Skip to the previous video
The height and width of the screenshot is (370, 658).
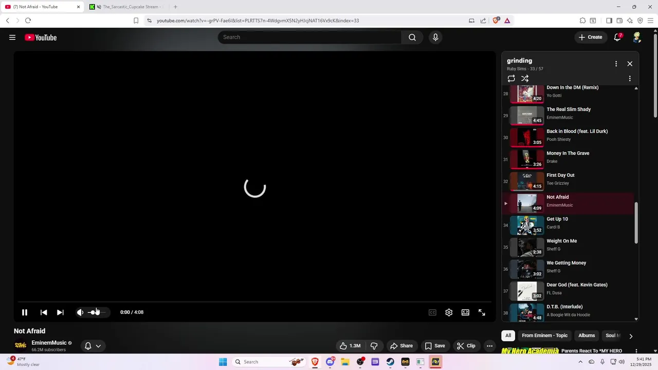point(44,312)
